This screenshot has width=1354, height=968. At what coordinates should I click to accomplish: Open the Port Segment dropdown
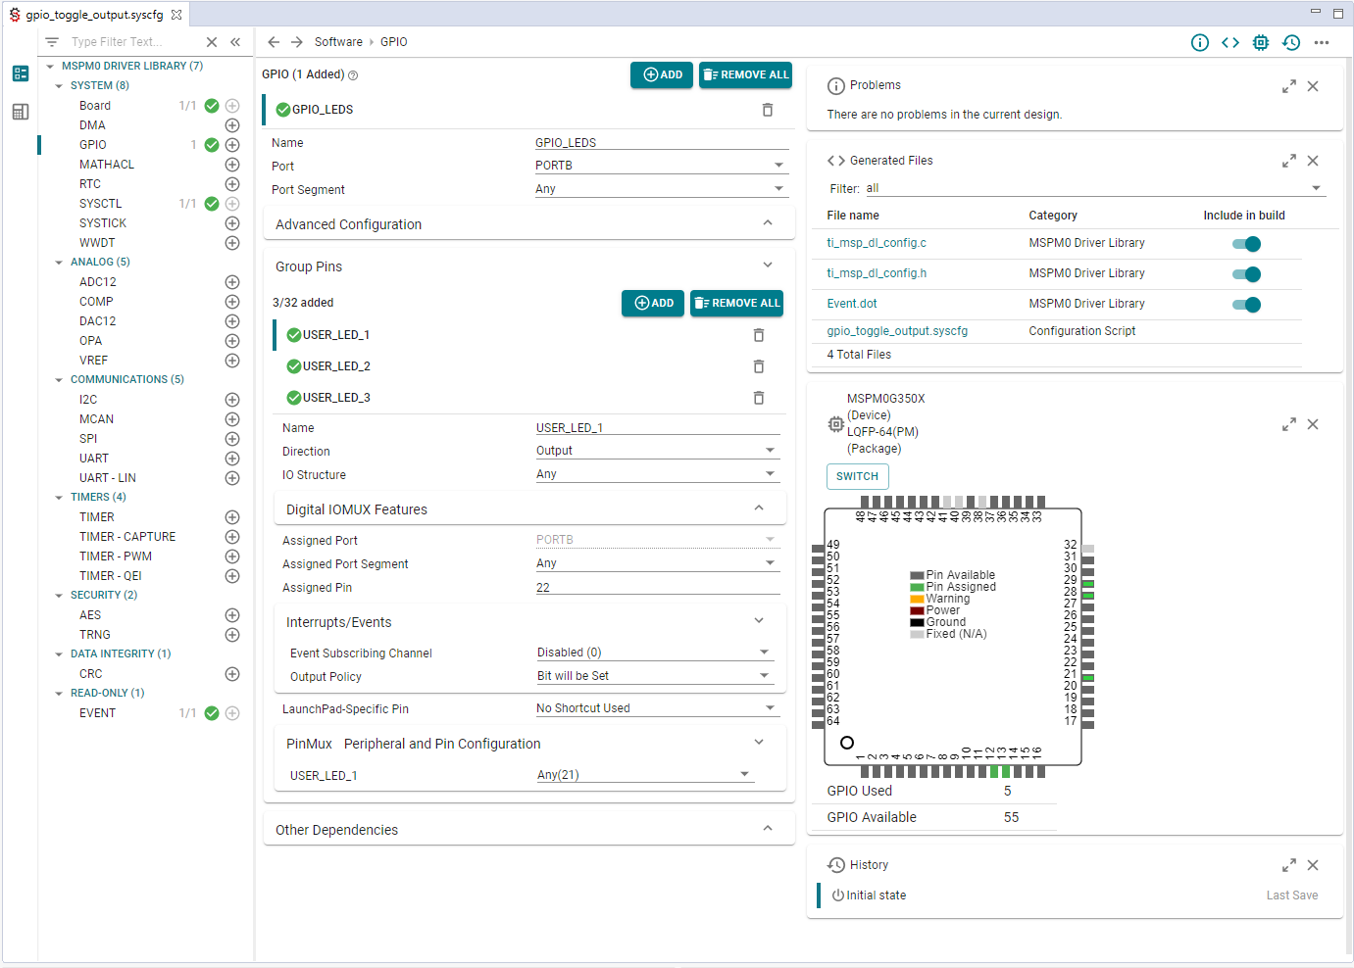point(662,189)
